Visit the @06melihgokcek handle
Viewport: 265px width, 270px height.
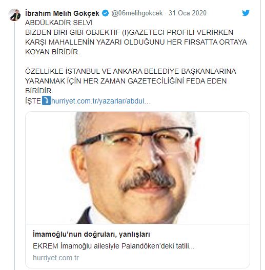(137, 13)
